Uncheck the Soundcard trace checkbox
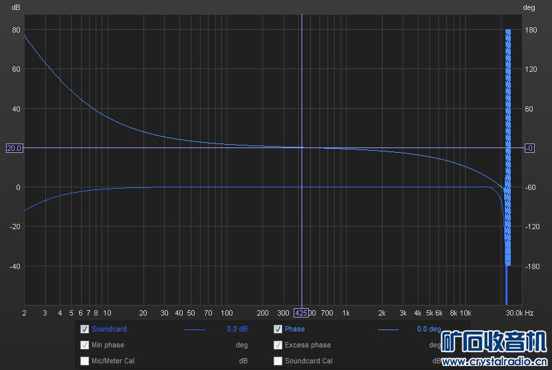 [x=84, y=329]
